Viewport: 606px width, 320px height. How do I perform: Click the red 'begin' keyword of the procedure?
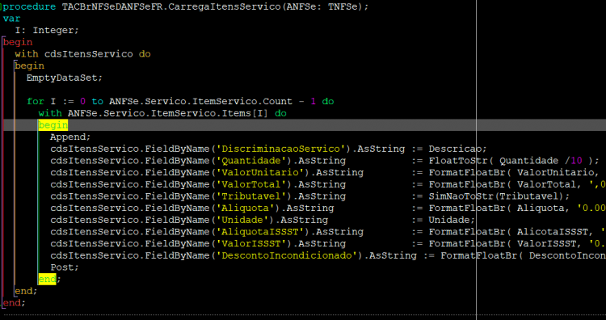[18, 42]
